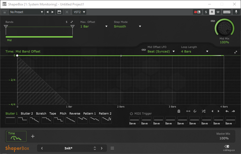This screenshot has width=241, height=154.
Task: Select the Pattern 1 category
Action: [89, 113]
